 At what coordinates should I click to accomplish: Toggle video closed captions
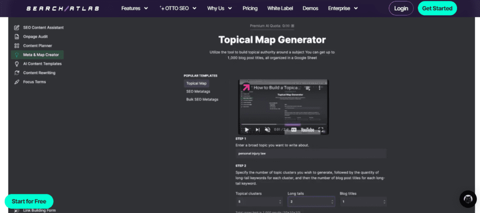point(293,130)
